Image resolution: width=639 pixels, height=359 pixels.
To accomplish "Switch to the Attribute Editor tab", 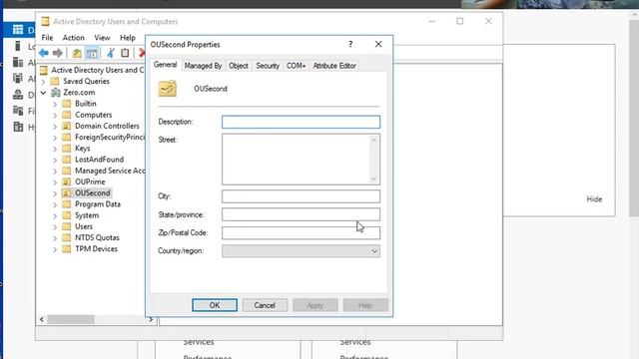I will (334, 66).
